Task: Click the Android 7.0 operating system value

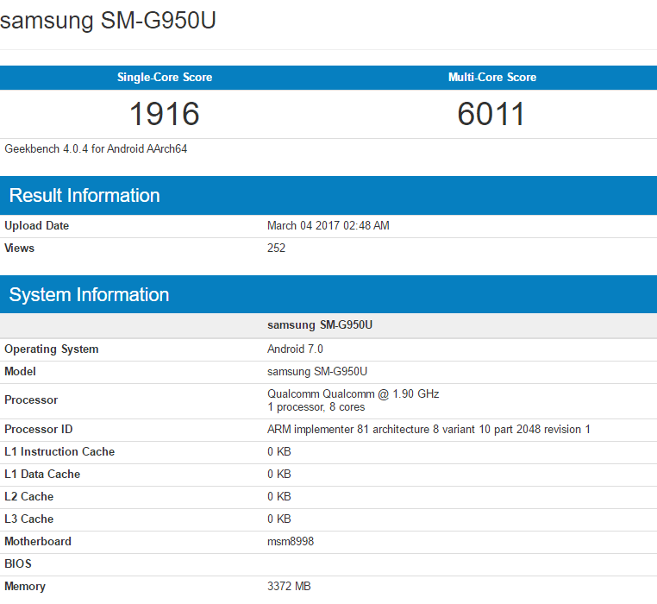Action: pos(295,349)
